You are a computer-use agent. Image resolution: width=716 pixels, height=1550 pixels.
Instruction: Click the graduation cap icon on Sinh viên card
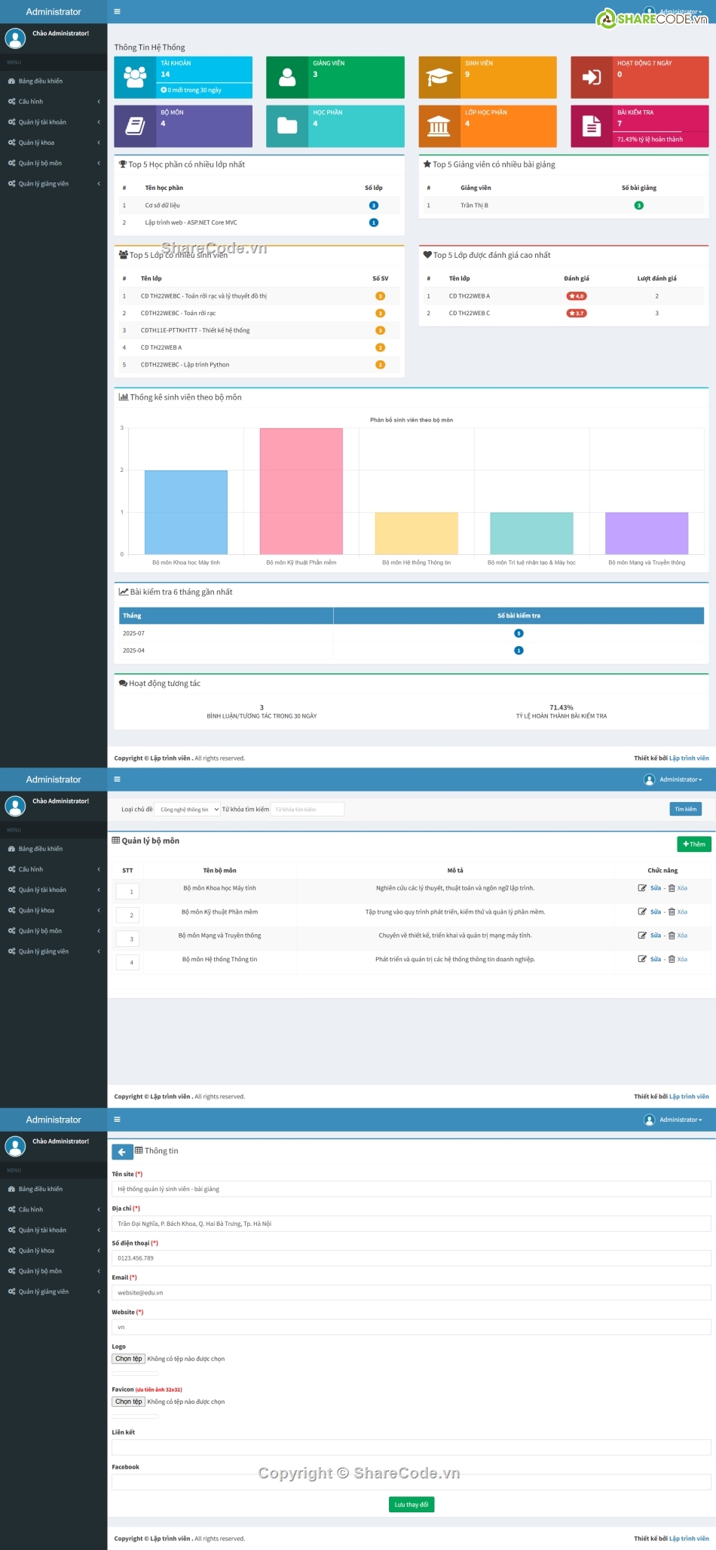439,77
